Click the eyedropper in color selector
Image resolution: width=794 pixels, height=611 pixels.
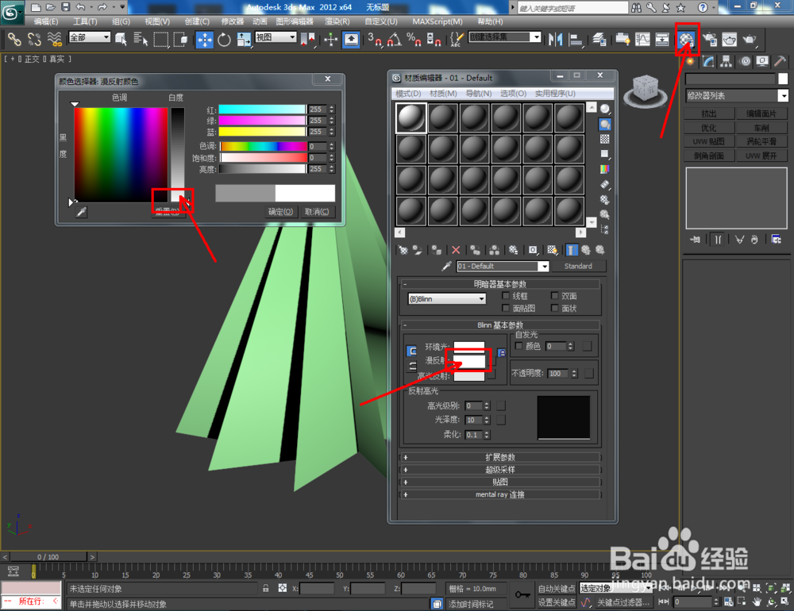[x=81, y=212]
